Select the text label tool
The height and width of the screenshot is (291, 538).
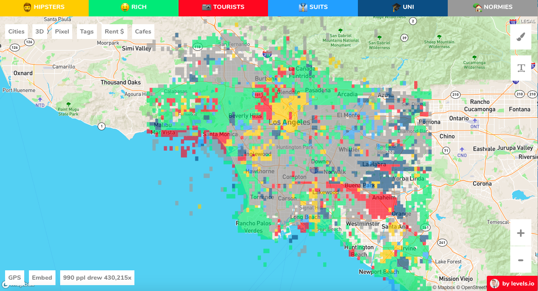click(x=520, y=68)
